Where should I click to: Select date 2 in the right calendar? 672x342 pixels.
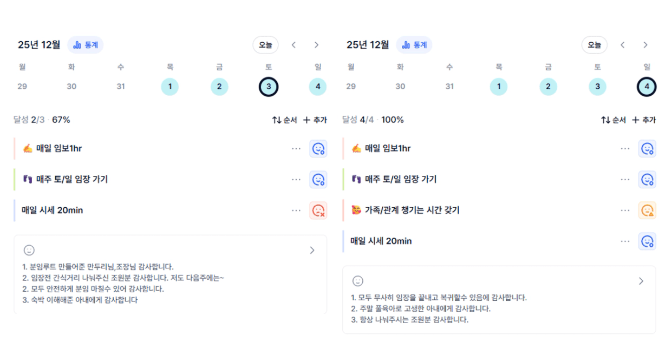point(548,87)
